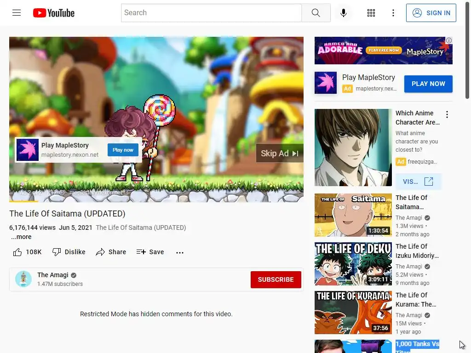Image resolution: width=471 pixels, height=353 pixels.
Task: Click the search magnifier button
Action: point(316,12)
